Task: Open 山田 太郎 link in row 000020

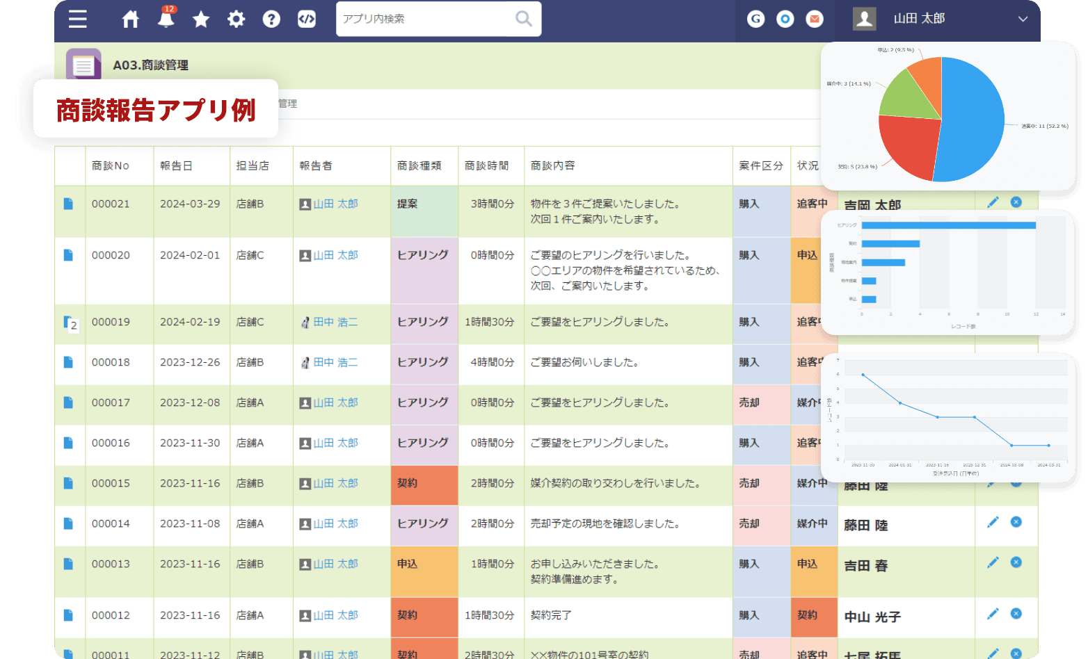Action: click(x=335, y=255)
